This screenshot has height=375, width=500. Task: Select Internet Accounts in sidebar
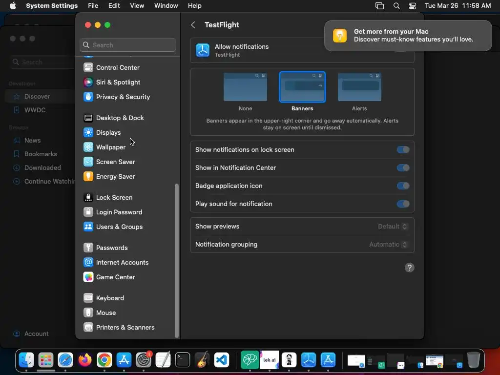[x=116, y=263]
